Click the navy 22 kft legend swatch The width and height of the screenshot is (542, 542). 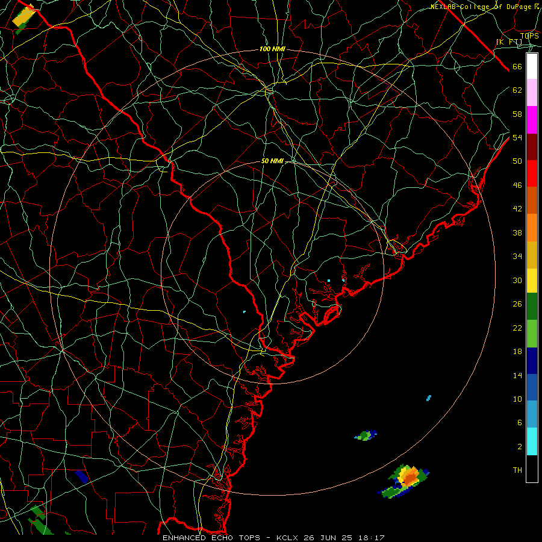click(532, 361)
